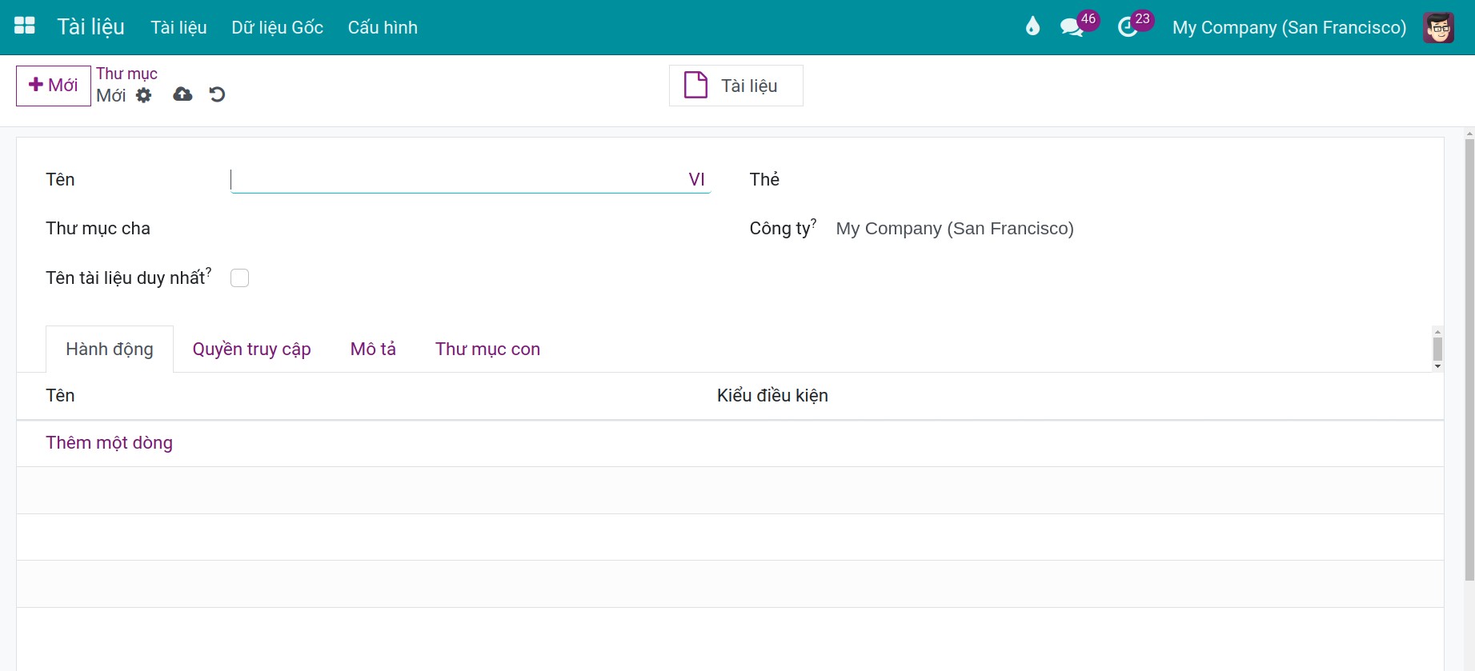Sort by Tên column header in table
The width and height of the screenshot is (1475, 671).
(60, 395)
